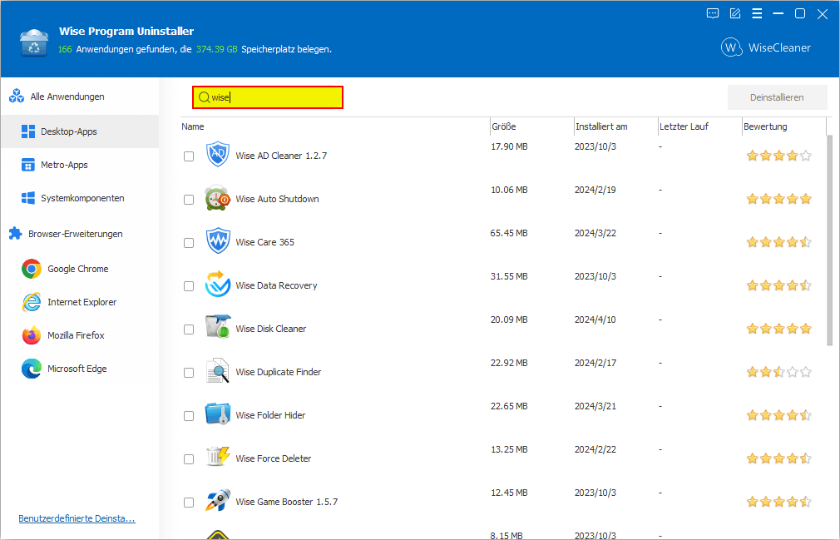
Task: Click the Wise Game Booster rocket icon
Action: click(x=218, y=501)
